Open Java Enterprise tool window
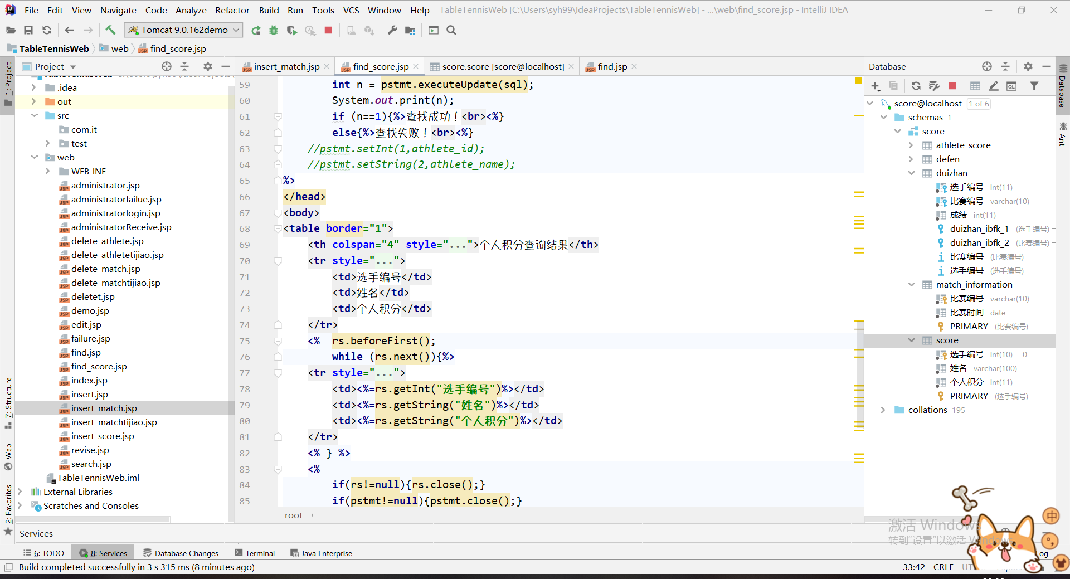 321,553
